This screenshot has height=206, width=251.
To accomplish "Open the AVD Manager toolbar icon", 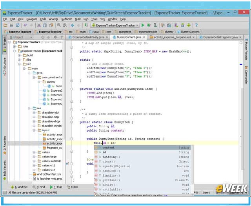I will click(176, 25).
